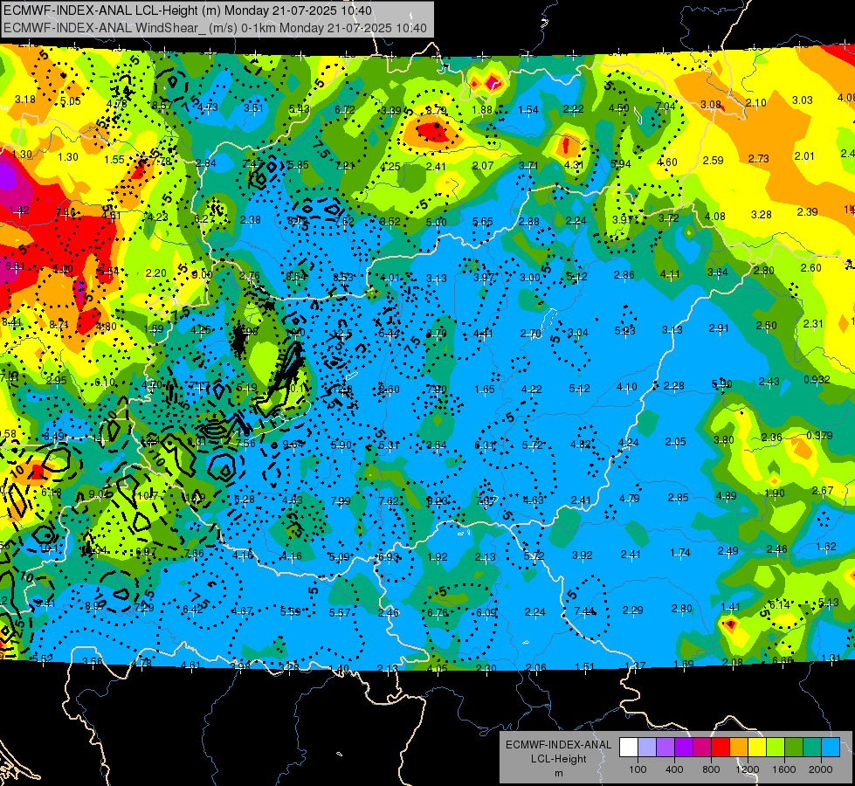Screen dimensions: 855x786
Task: Click the wind shear value 6.51
Action: coord(15,266)
